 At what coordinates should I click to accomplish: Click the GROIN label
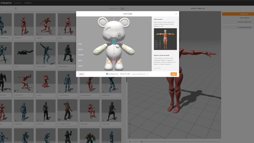(80, 66)
